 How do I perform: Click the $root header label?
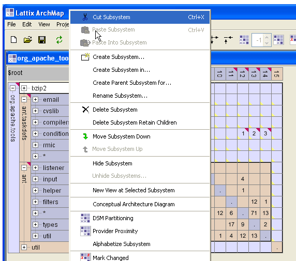[x=15, y=73]
